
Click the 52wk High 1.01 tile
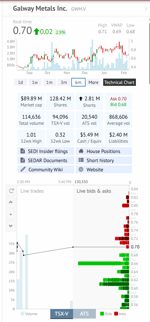coord(31,138)
